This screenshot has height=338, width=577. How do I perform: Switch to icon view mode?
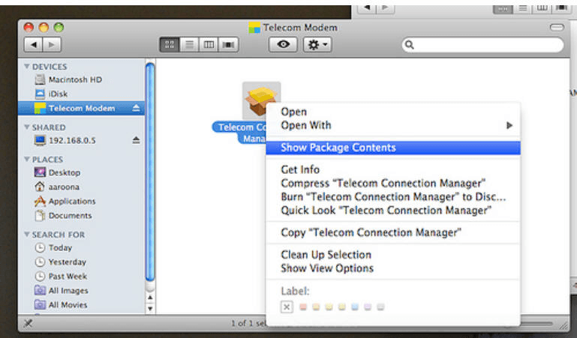click(x=171, y=45)
